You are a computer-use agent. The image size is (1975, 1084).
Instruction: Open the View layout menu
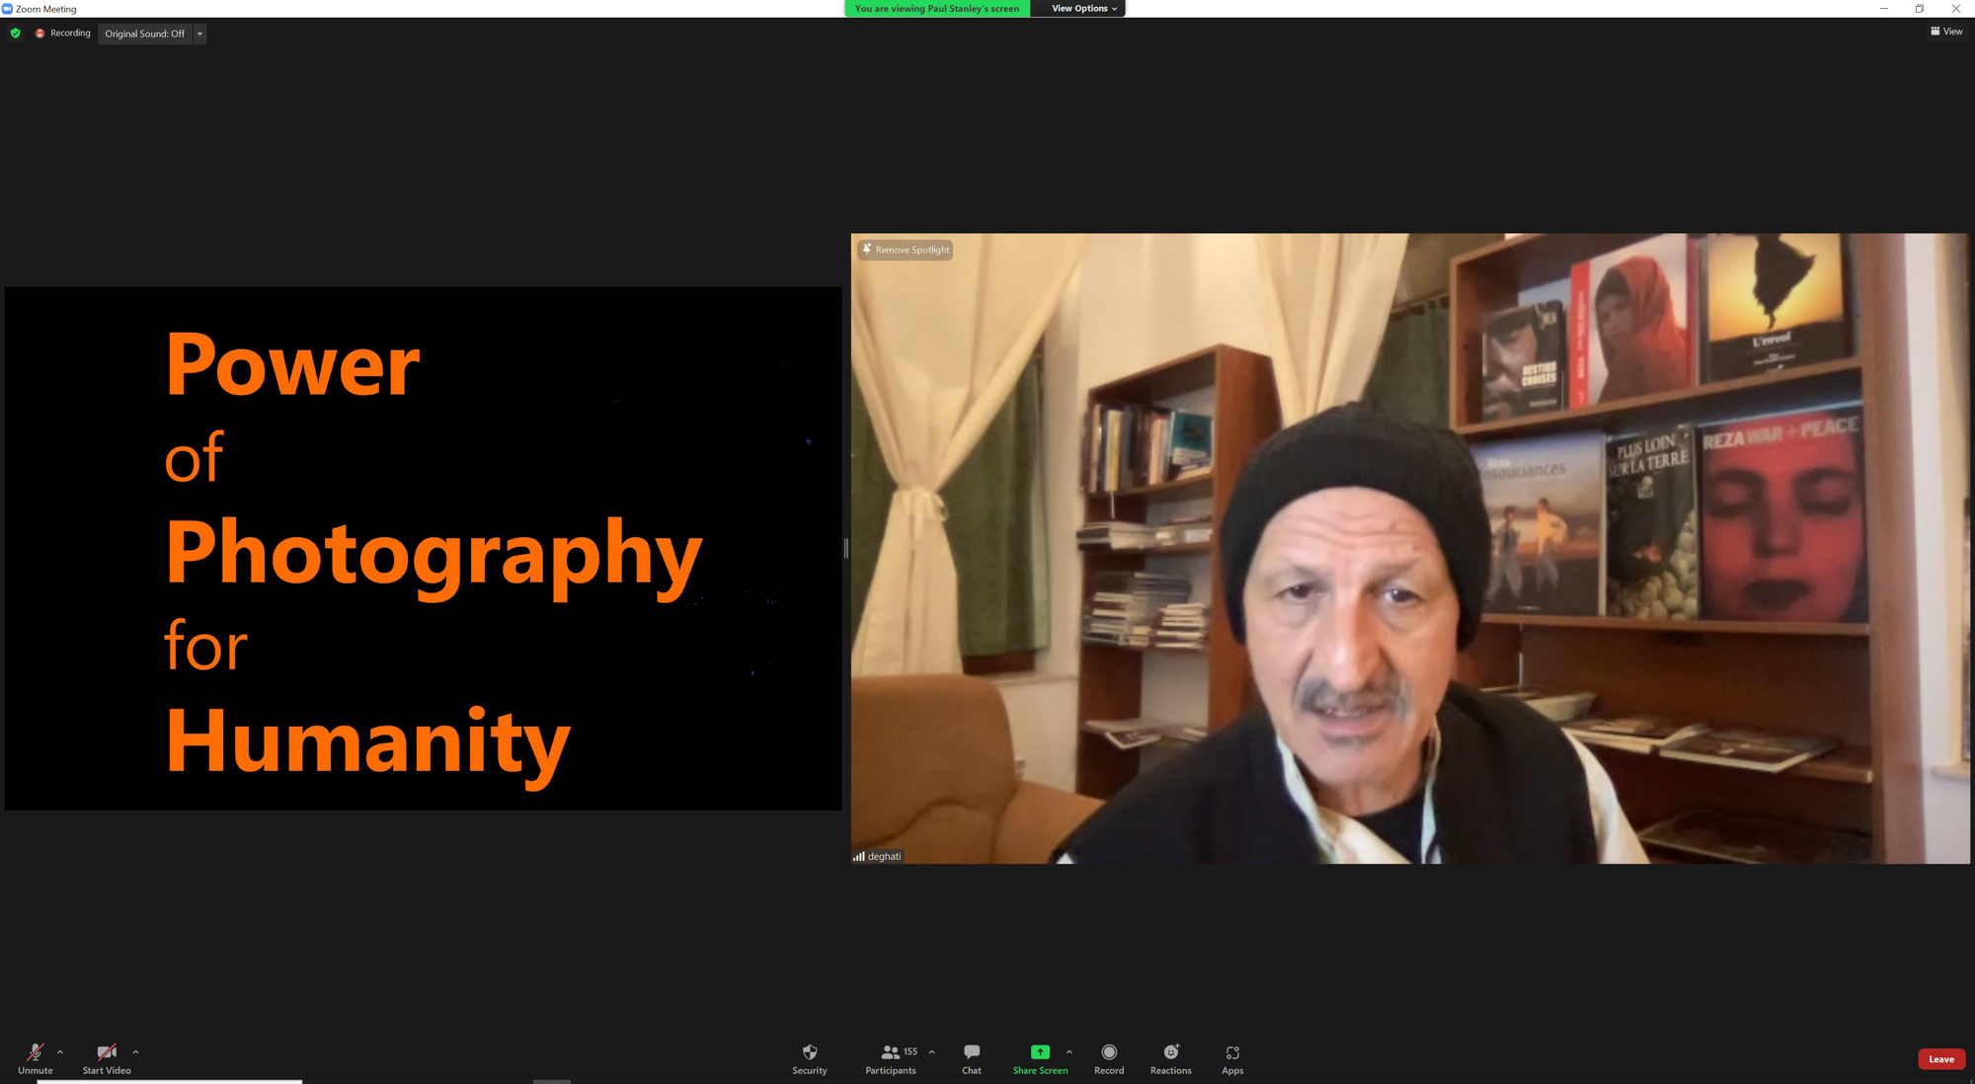1946,32
